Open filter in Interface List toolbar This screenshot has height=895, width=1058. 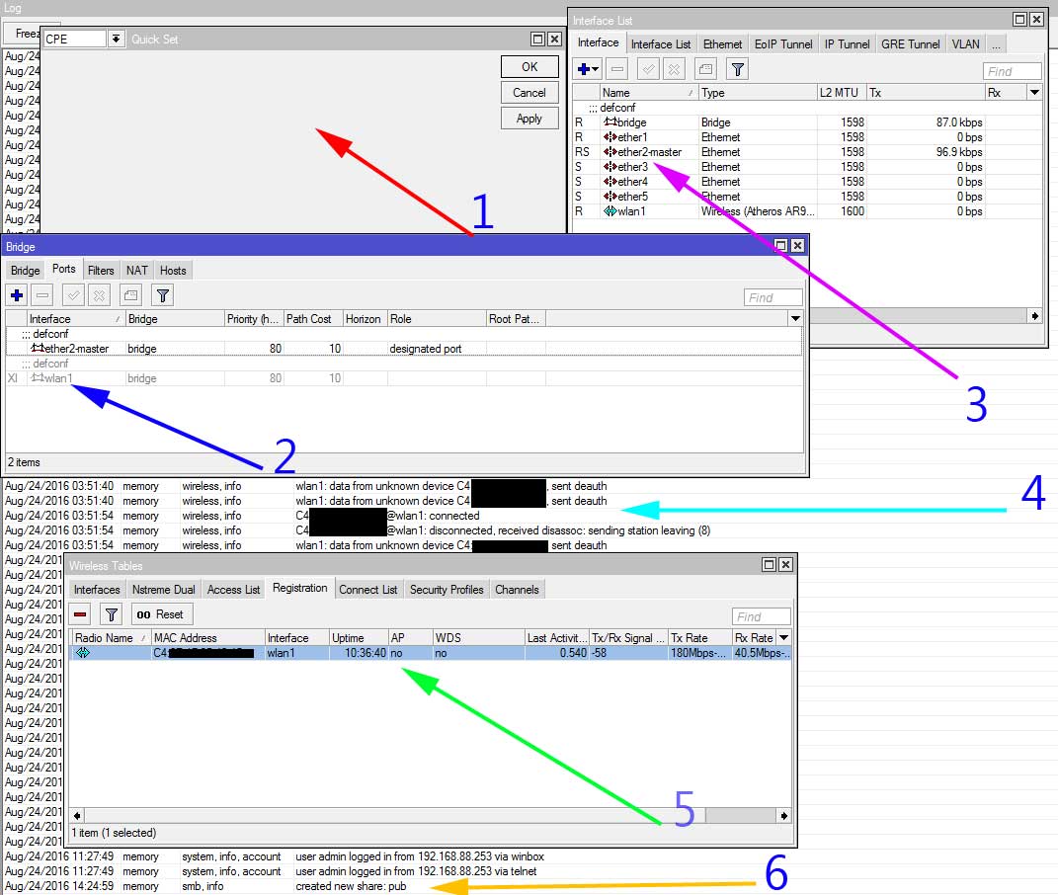pos(738,69)
